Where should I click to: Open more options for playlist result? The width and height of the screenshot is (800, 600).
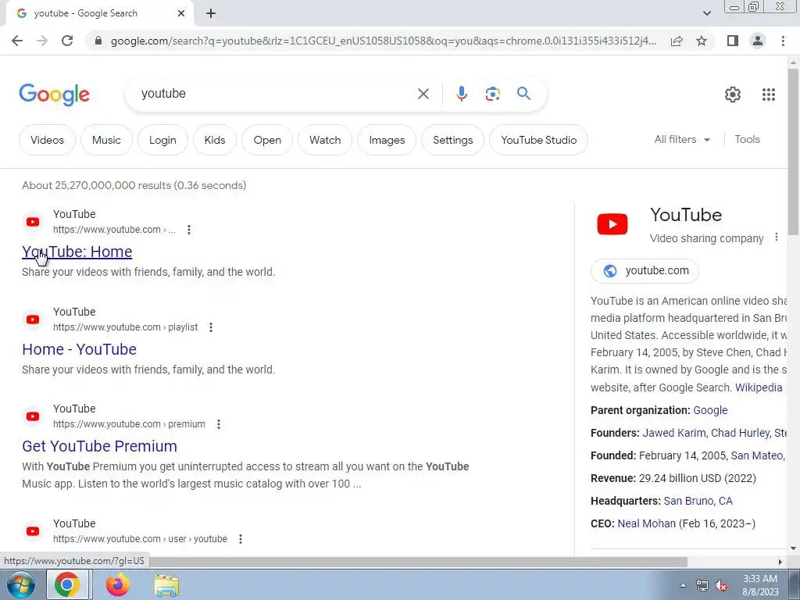pos(211,327)
